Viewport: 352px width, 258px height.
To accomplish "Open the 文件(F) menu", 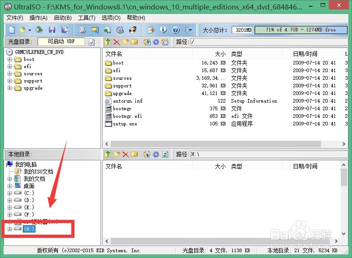I will [x=15, y=18].
